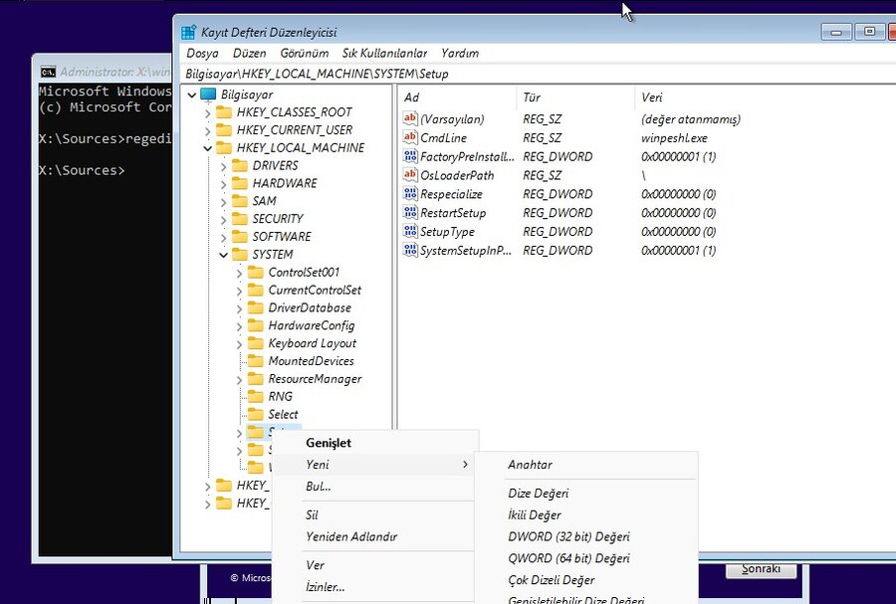Viewport: 896px width, 604px height.
Task: Click the Keyboard Layout folder icon
Action: (256, 343)
